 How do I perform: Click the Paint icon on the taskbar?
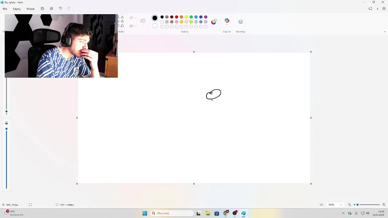(x=243, y=213)
